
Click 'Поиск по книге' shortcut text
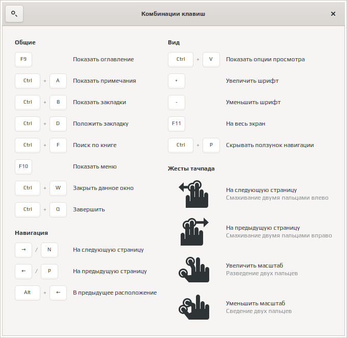pos(95,145)
